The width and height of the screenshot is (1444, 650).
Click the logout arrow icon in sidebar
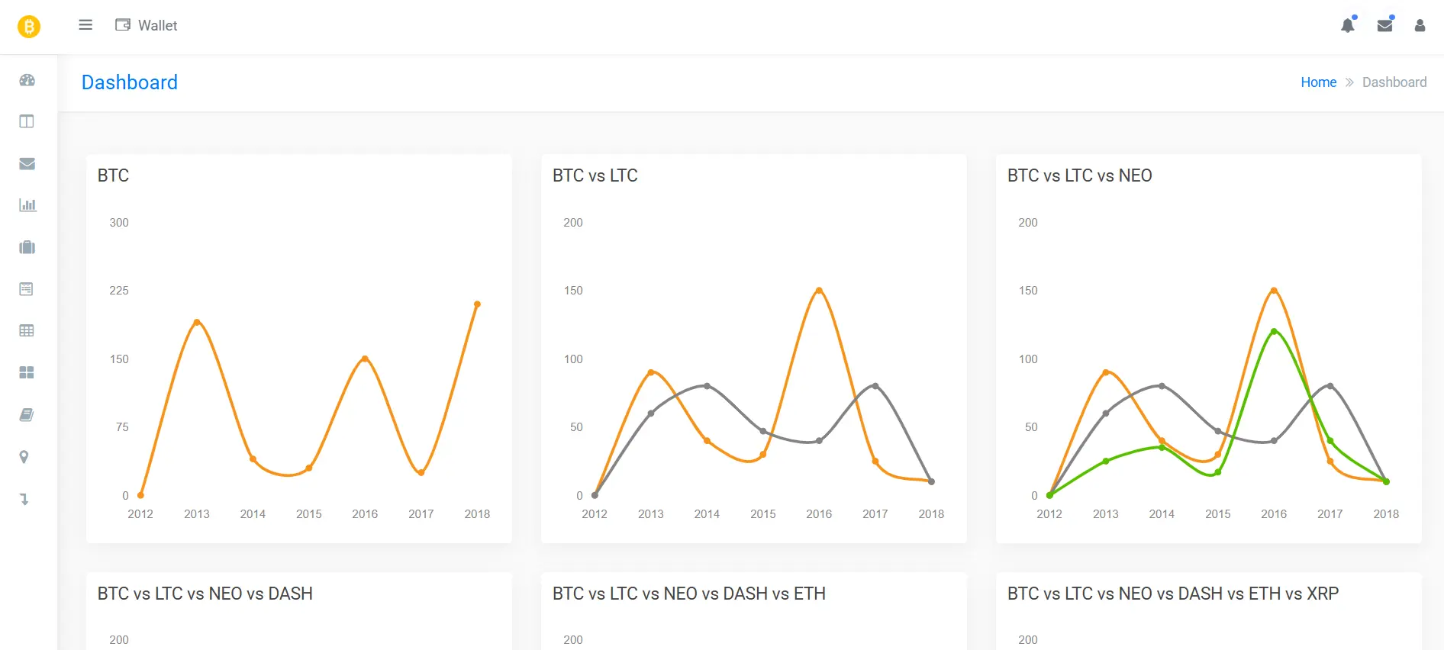click(x=25, y=498)
